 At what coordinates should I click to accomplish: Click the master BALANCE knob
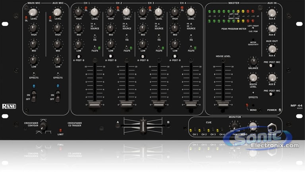(x=253, y=62)
